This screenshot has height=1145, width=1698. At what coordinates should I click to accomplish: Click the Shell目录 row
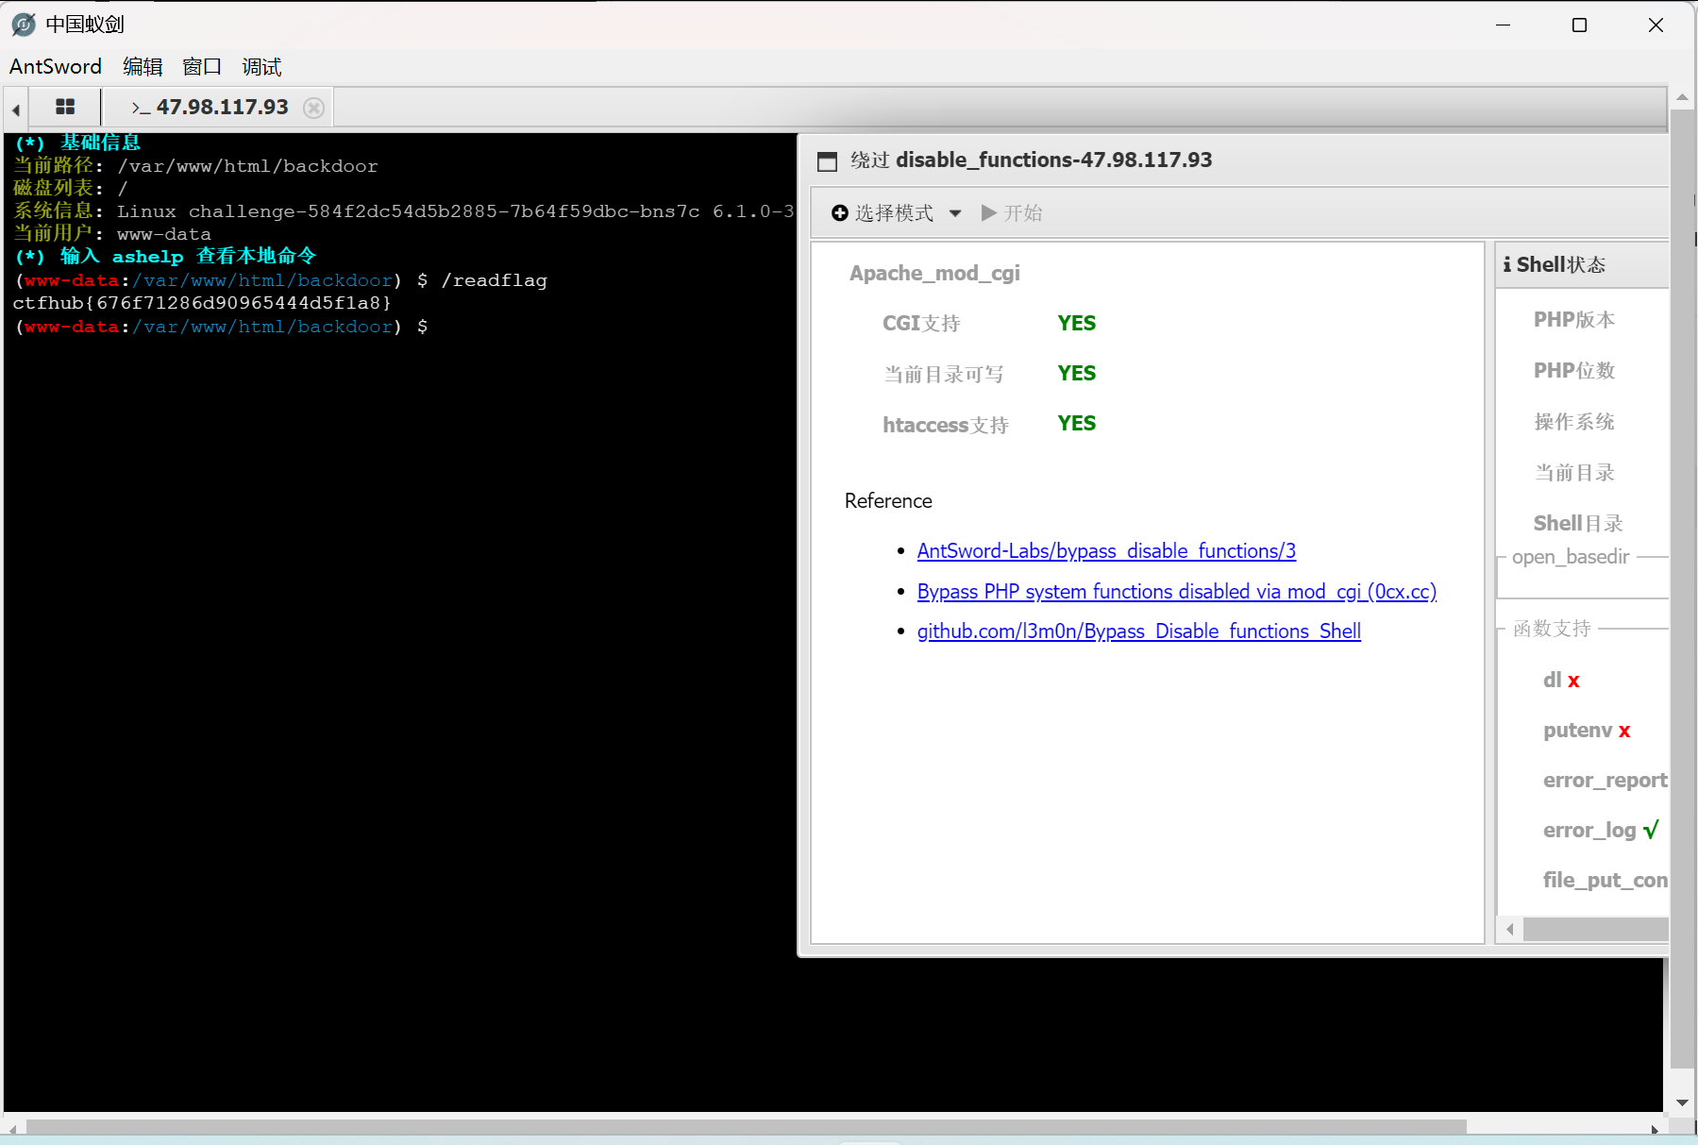pos(1578,524)
